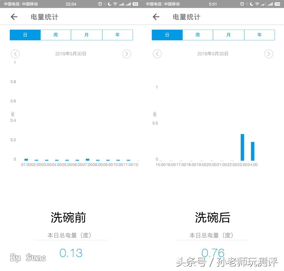Select the 月 (Month) view on the right chart
Screen dimensions: 284x271
pyautogui.click(x=228, y=35)
